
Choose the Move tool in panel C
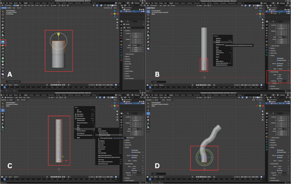pyautogui.click(x=3, y=110)
